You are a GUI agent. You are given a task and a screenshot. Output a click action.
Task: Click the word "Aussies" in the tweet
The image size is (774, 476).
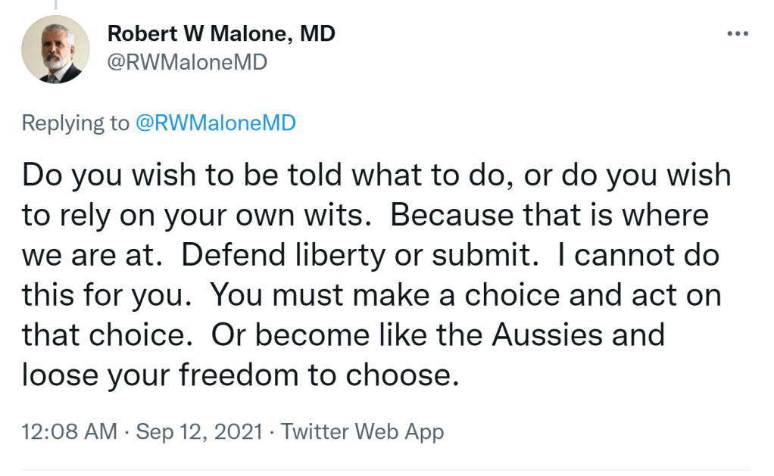click(550, 334)
